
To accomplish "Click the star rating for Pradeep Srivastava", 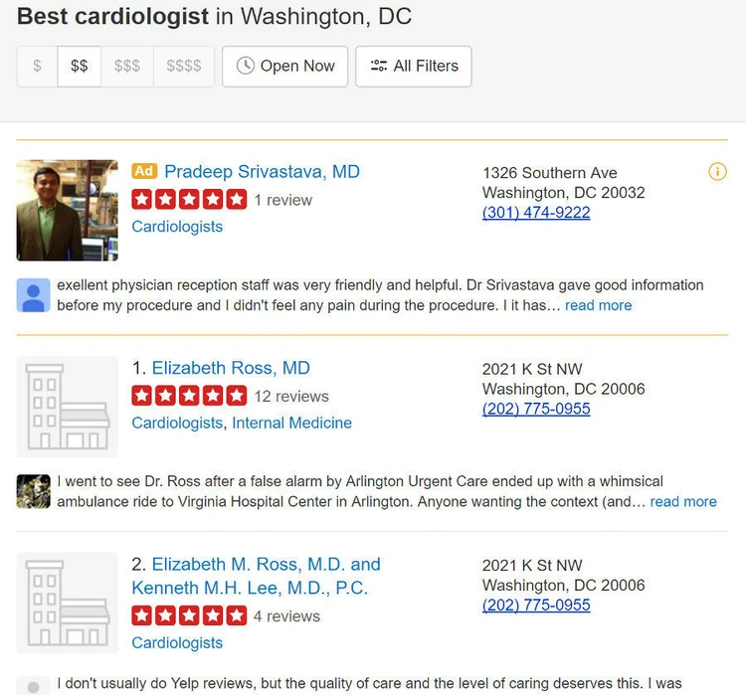I will pos(189,200).
